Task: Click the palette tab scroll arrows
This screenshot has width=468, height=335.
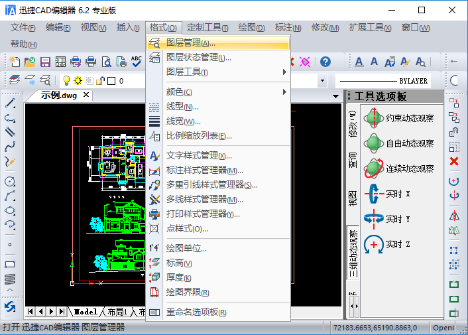Action: [x=354, y=306]
